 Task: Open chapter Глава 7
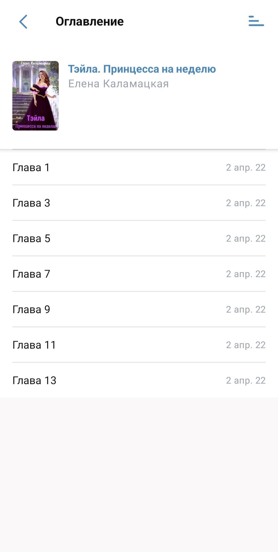click(31, 274)
